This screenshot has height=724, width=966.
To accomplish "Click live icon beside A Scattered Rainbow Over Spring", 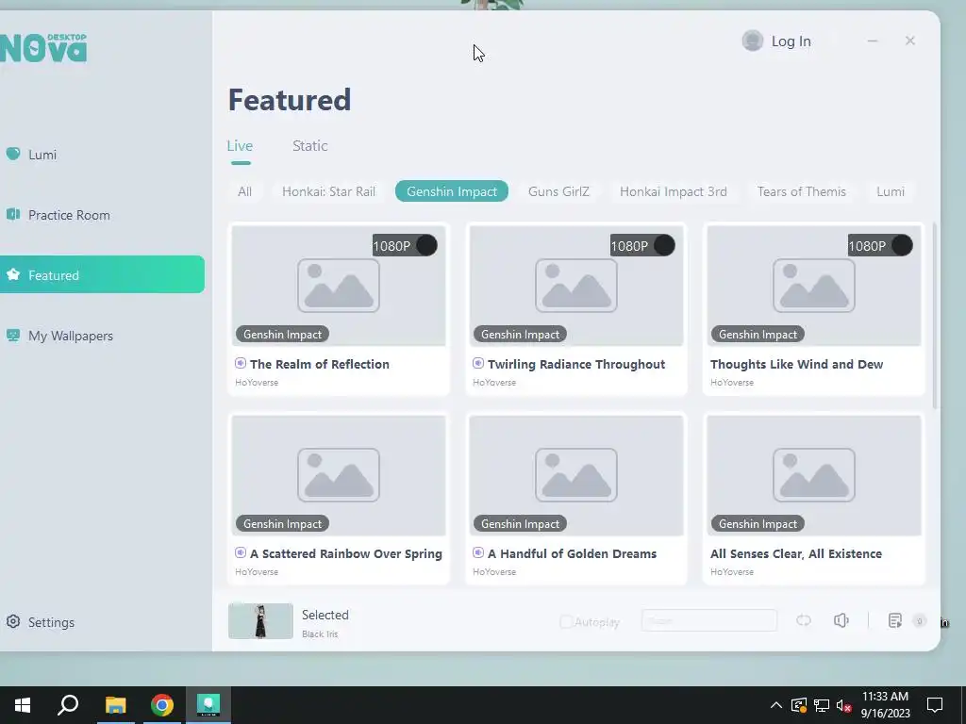I will pyautogui.click(x=241, y=552).
